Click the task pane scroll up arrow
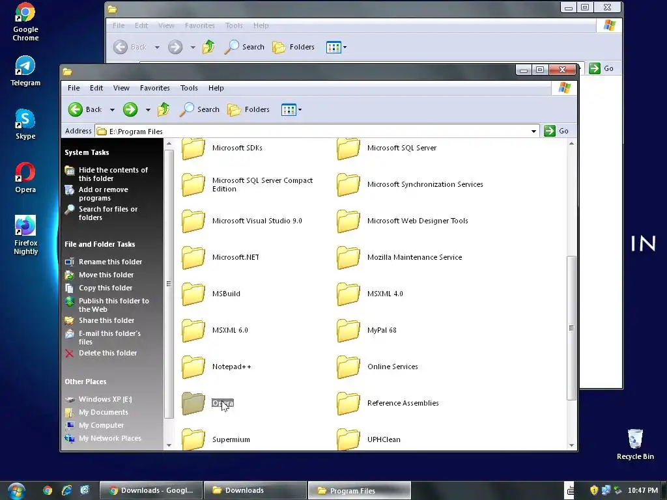Viewport: 667px width, 500px height. [169, 144]
